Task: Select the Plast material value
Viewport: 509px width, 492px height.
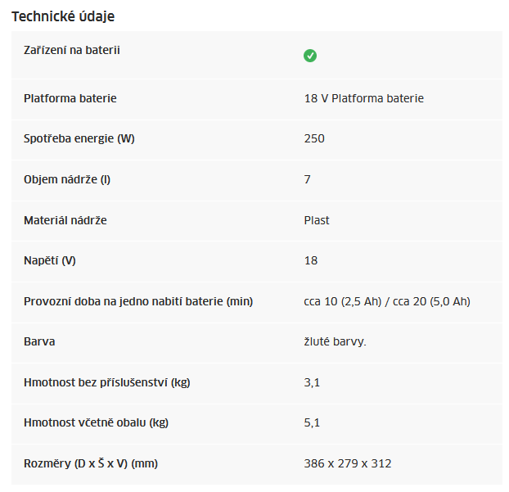Action: click(317, 220)
